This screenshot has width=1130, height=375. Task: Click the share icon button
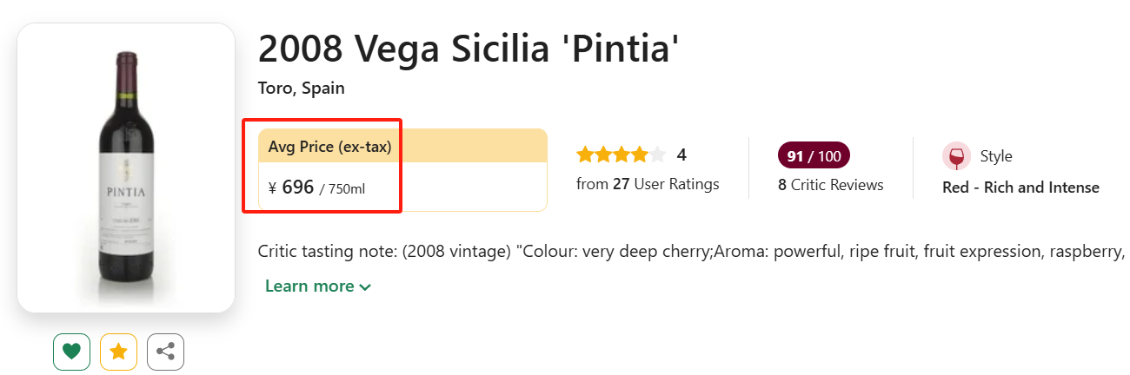tap(165, 352)
